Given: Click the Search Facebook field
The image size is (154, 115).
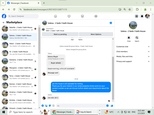Looking at the screenshot, I should 23,16.
